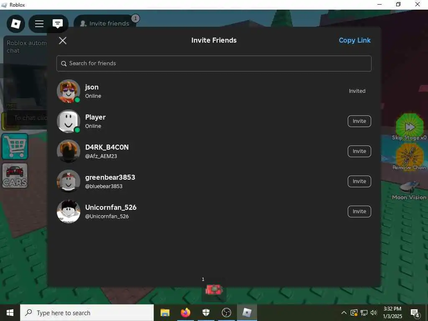Click the Invited status for json

click(357, 91)
